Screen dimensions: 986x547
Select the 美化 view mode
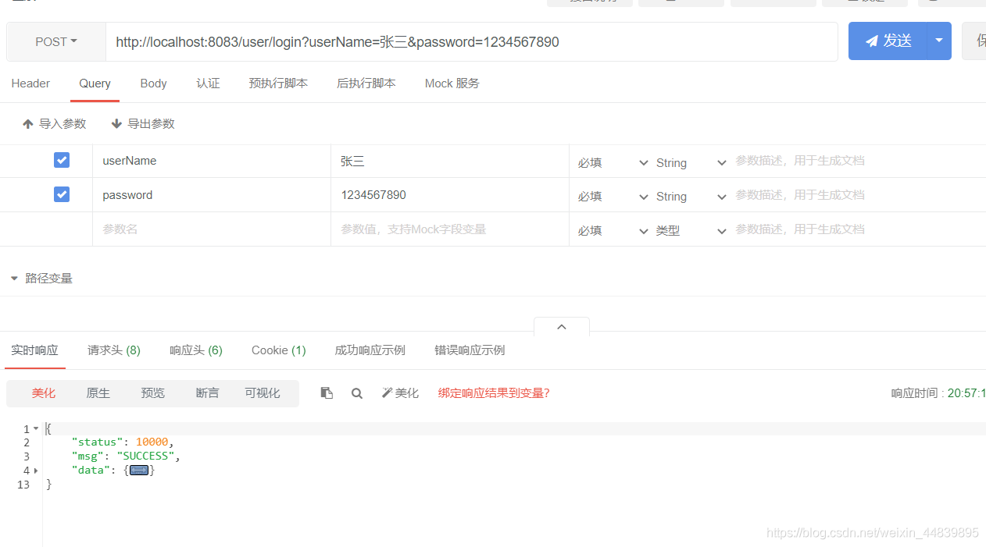pyautogui.click(x=44, y=393)
